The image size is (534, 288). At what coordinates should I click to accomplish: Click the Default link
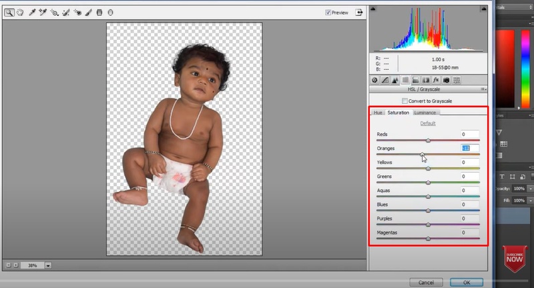tap(428, 123)
